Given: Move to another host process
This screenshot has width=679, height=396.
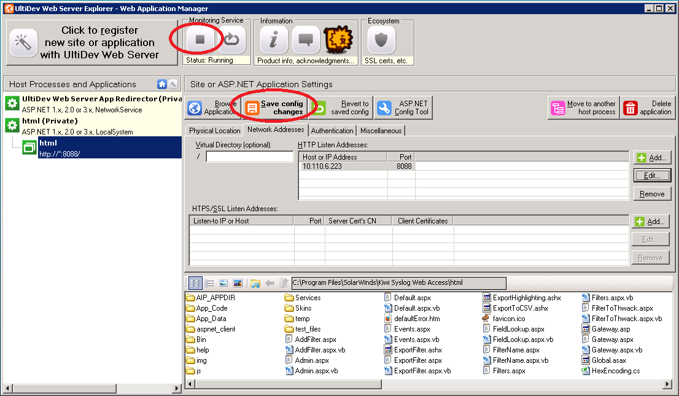Looking at the screenshot, I should tap(583, 107).
